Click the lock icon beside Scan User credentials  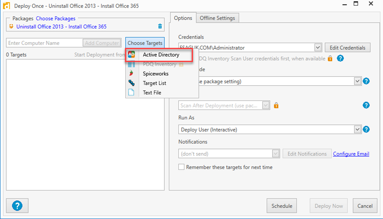pyautogui.click(x=330, y=58)
